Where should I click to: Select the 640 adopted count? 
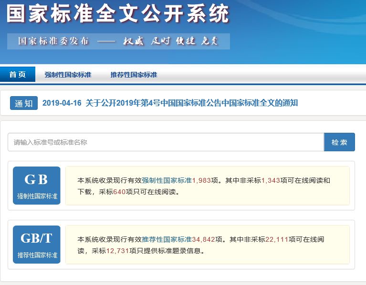point(119,192)
